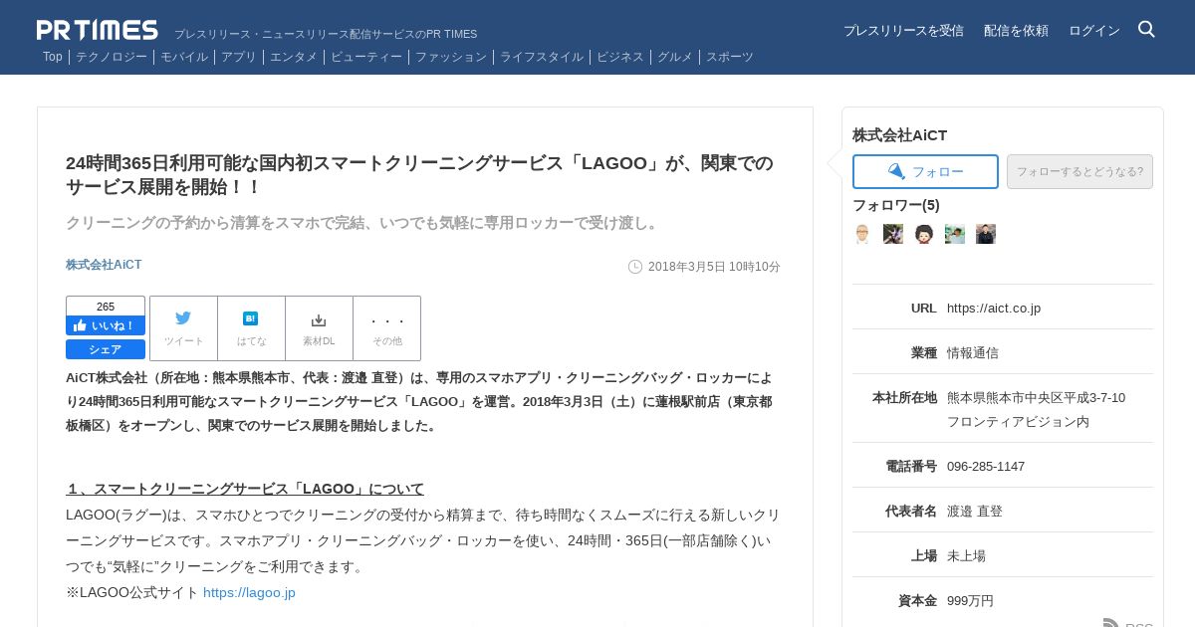Image resolution: width=1195 pixels, height=627 pixels.
Task: Open ビューティー category
Action: pos(366,57)
